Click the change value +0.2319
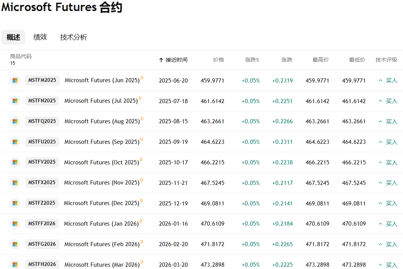Screen dimensions: 403x269 [x=282, y=81]
